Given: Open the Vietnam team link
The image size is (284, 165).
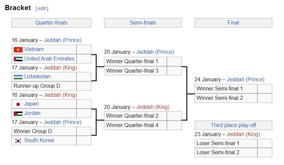Looking at the screenshot, I should pos(34,49).
